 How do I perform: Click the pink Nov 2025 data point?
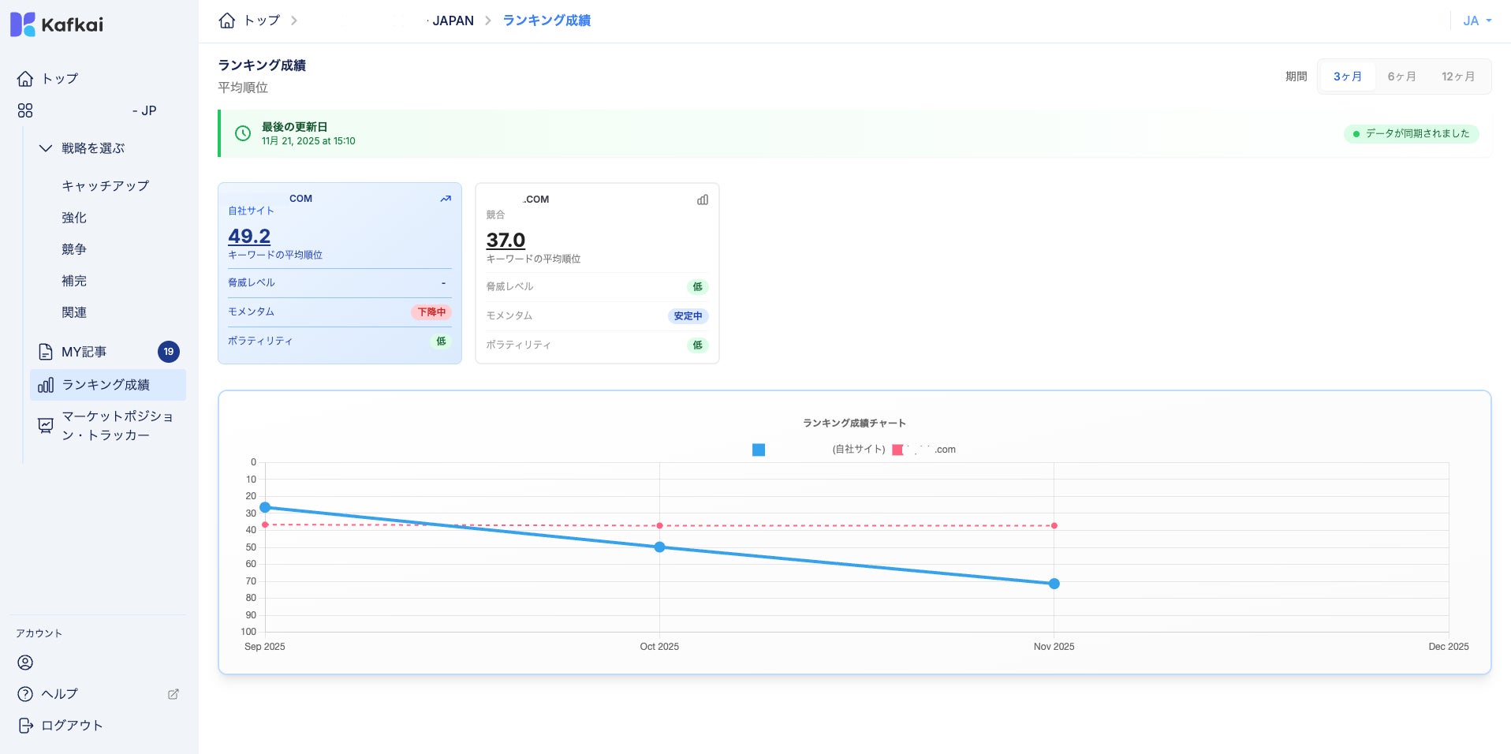[x=1054, y=525]
